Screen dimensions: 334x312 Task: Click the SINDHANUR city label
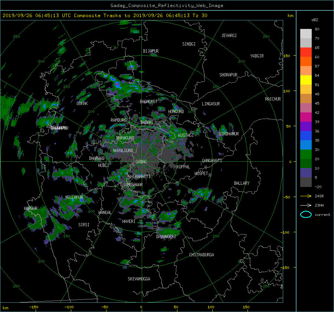click(229, 134)
